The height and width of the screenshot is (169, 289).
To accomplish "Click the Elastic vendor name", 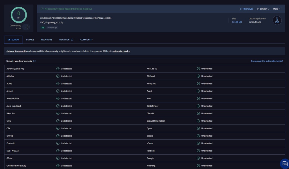I will (150, 136).
